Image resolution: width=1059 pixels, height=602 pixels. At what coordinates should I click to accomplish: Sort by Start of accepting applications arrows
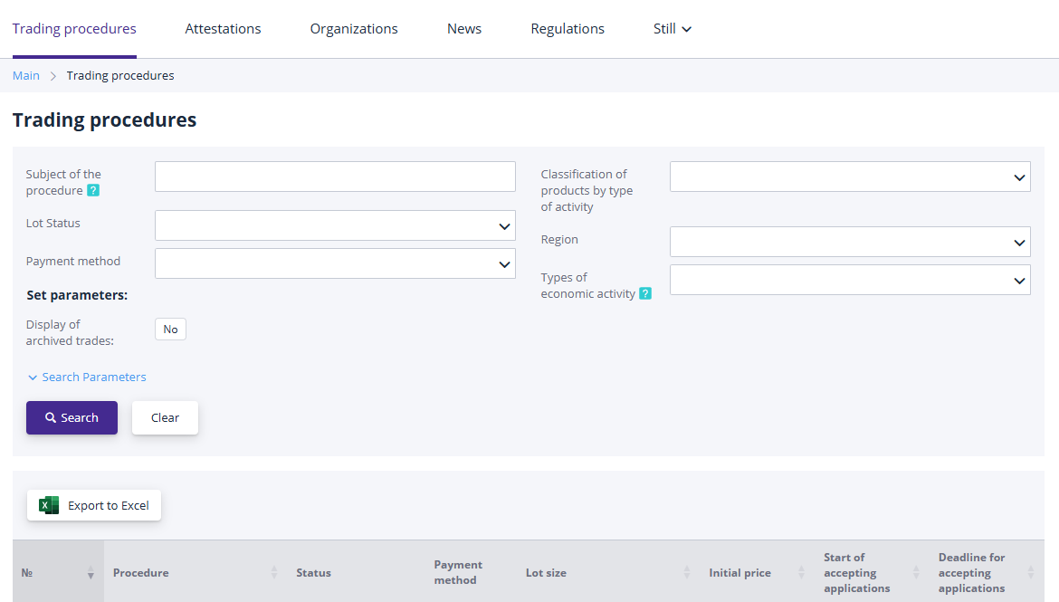(916, 573)
